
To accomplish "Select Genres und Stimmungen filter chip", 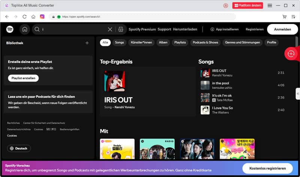I will (242, 42).
